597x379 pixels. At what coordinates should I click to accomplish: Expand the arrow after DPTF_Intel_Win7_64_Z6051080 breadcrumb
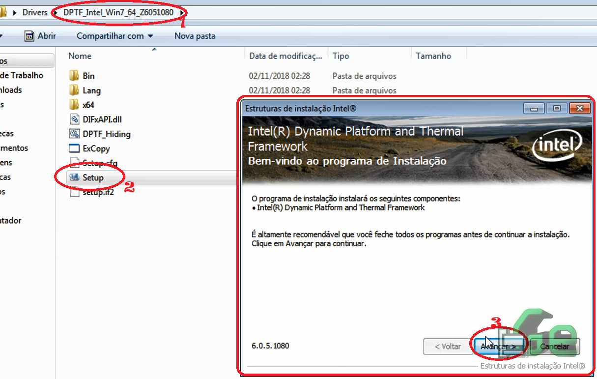(182, 12)
